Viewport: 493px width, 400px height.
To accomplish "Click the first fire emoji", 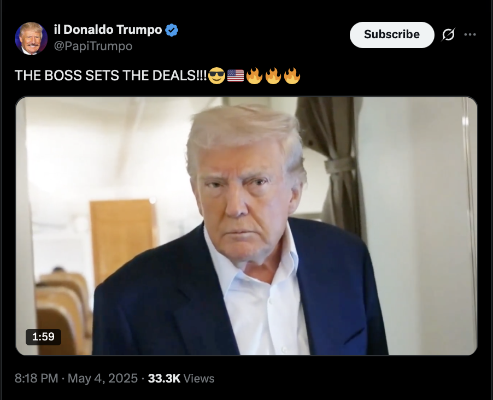I will [x=254, y=75].
